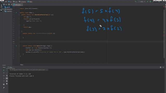This screenshot has height=93, width=166.
Task: Click the Print icon in Run console
Action: (x=7, y=81)
